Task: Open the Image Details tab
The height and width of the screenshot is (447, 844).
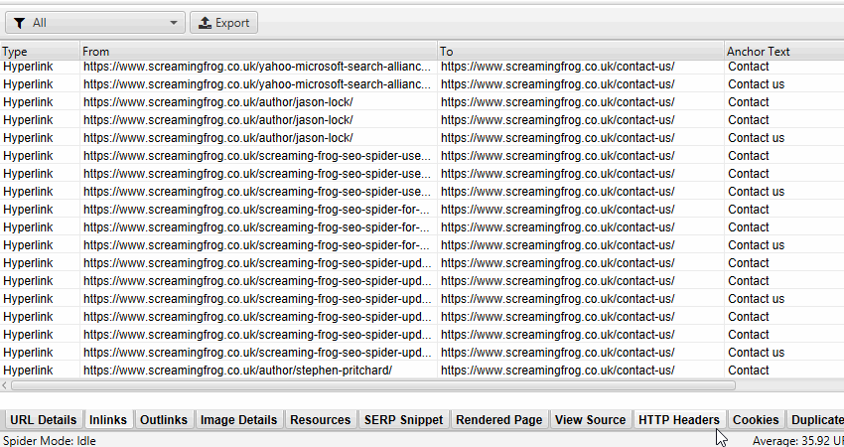Action: (x=239, y=420)
